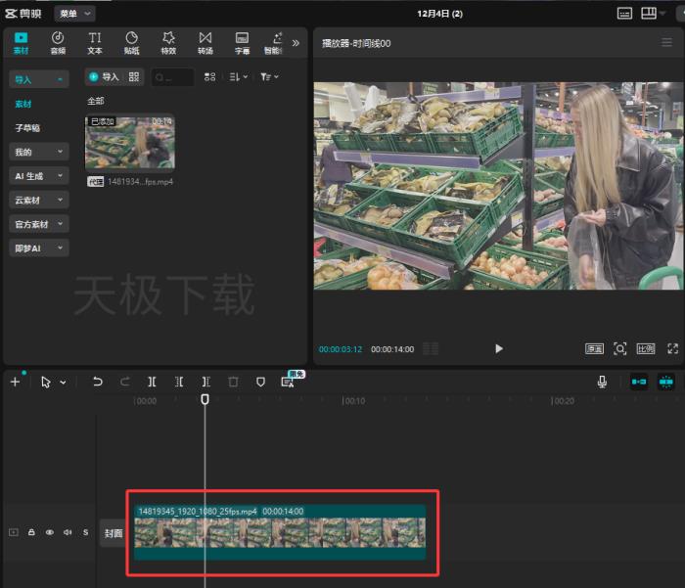Click the microphone record voiceover icon
Screen dimensions: 685x588
(x=603, y=382)
